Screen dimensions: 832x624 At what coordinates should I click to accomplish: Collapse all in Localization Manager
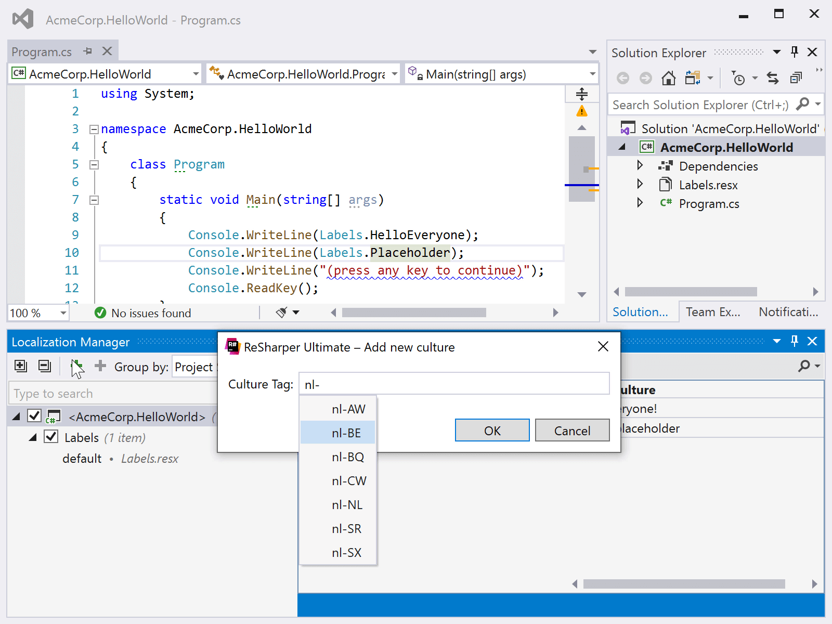45,366
